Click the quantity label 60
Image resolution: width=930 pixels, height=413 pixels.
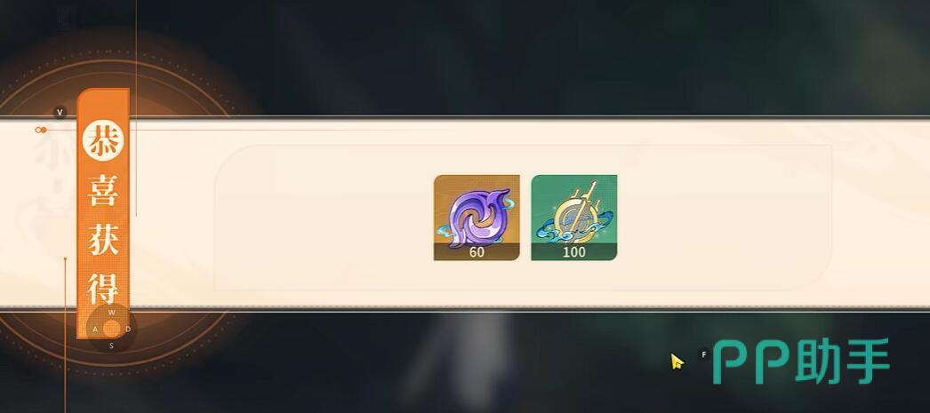477,252
